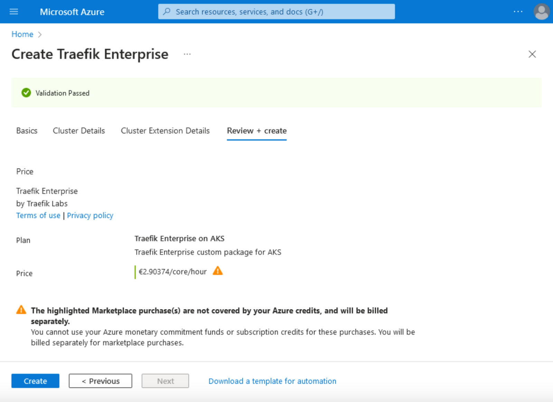Click the warning icon near the Marketplace notice

pos(21,309)
